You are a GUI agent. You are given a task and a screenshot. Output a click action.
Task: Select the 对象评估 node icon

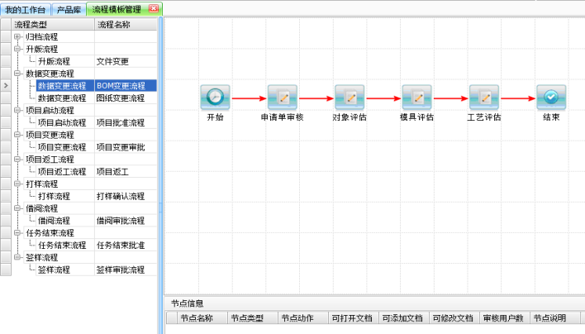click(x=350, y=97)
